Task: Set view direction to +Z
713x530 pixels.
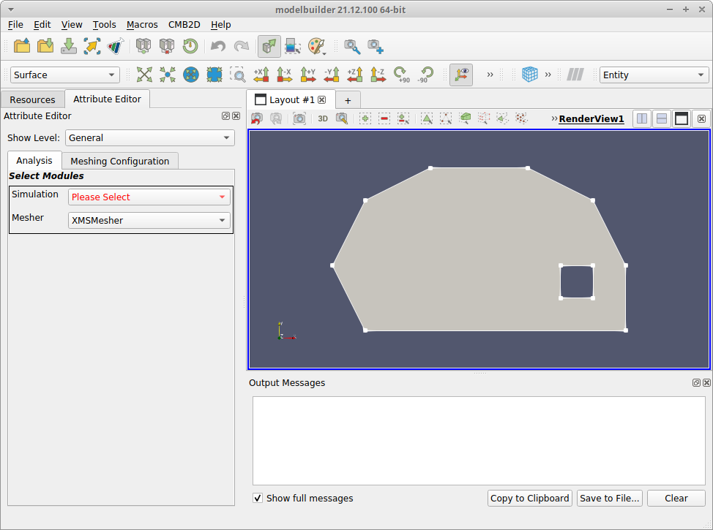Action: [355, 75]
